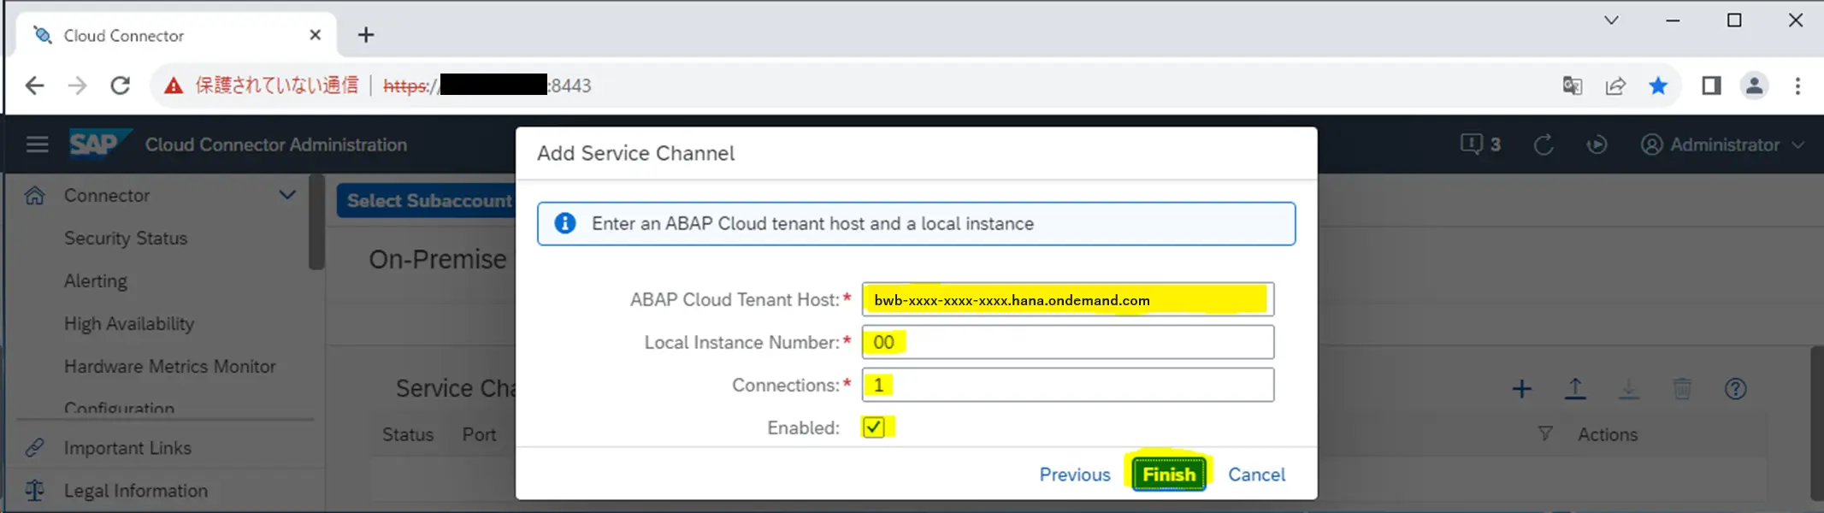Click the scales icon beside Legal Information
This screenshot has width=1824, height=513.
click(34, 490)
